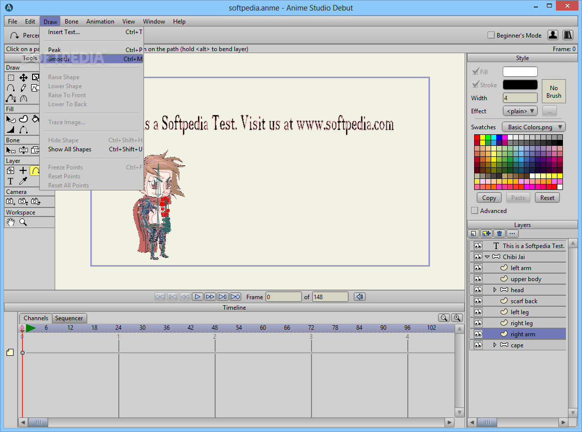Select the Line Width wedge tool
Image resolution: width=582 pixels, height=432 pixels.
point(11,129)
